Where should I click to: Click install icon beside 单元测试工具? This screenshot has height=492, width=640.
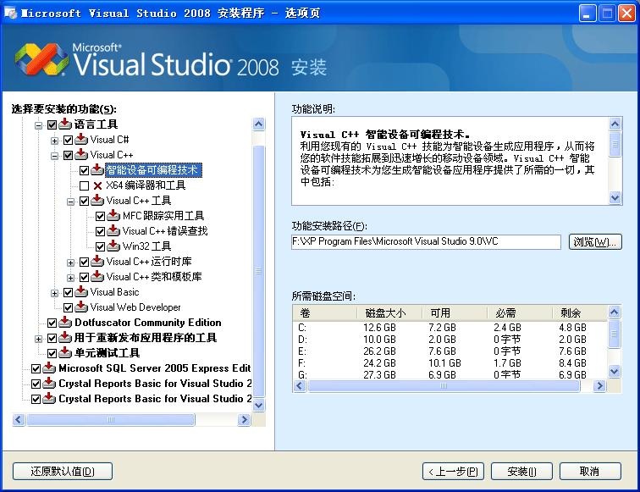pyautogui.click(x=65, y=353)
